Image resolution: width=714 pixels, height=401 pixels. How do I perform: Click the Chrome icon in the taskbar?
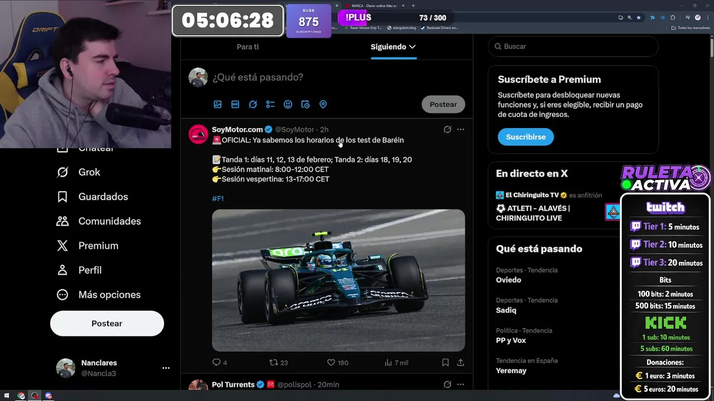coord(21,396)
